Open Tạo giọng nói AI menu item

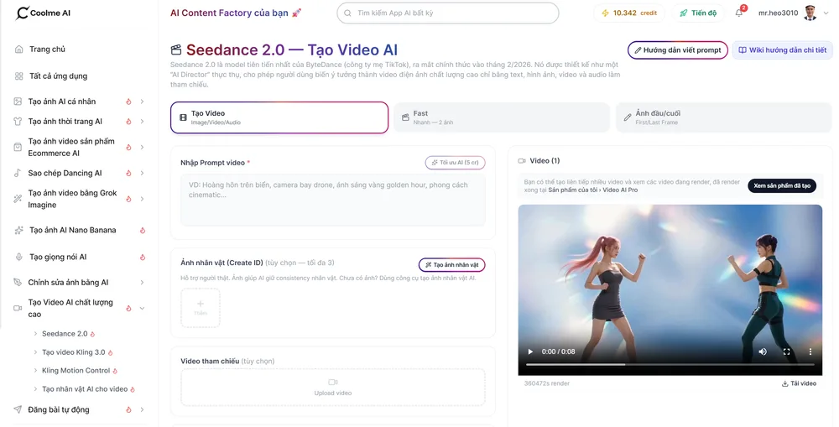point(58,257)
